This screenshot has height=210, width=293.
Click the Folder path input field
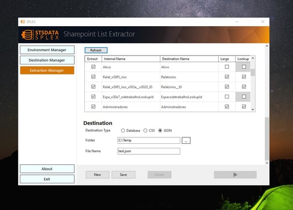[149, 141]
